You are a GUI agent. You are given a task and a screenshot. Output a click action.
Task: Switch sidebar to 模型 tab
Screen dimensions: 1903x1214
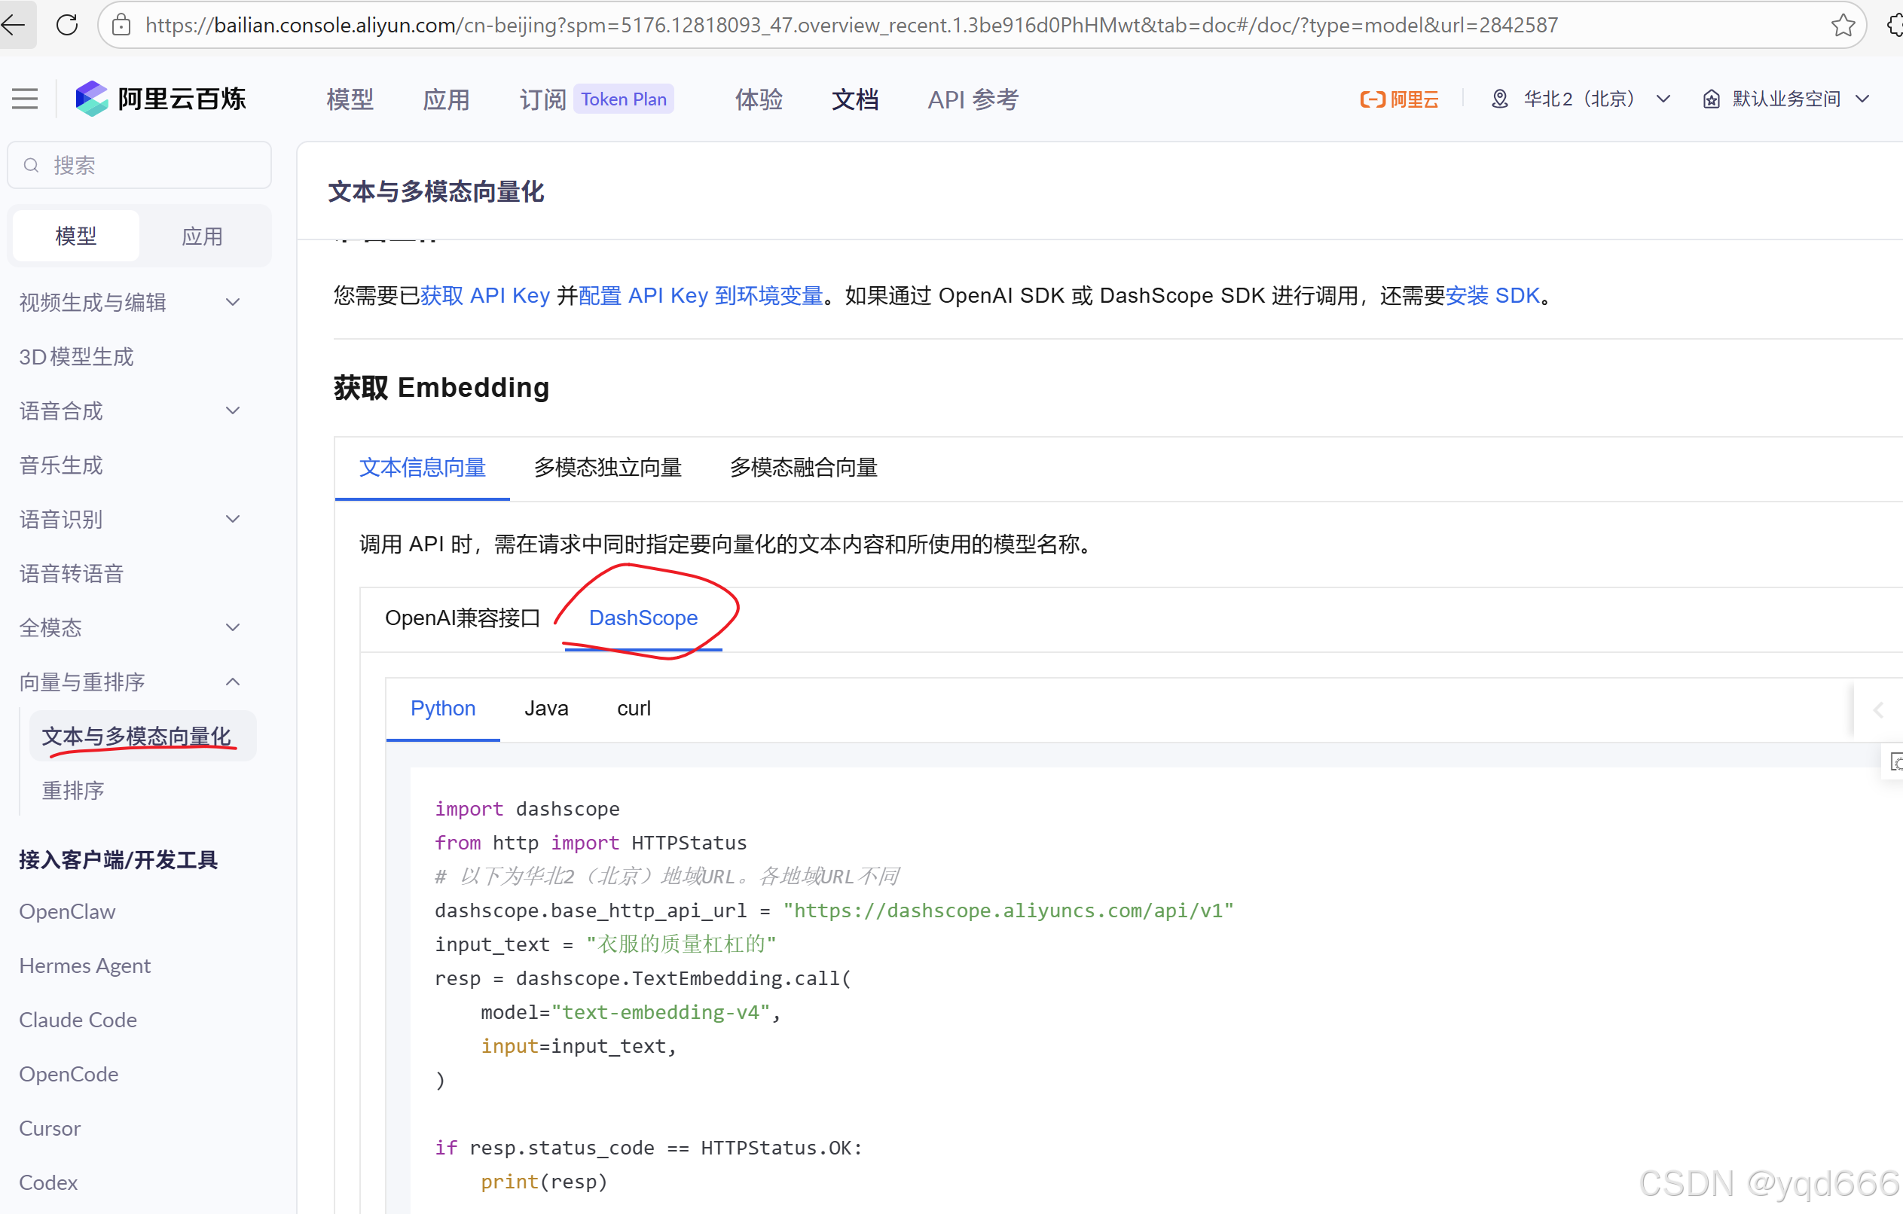pos(76,236)
